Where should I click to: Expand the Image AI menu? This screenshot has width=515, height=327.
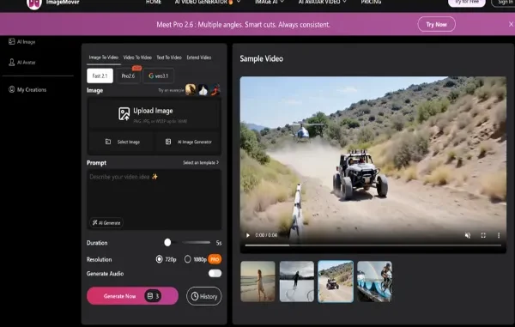[x=270, y=2]
